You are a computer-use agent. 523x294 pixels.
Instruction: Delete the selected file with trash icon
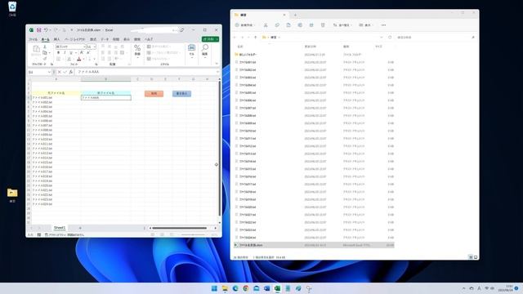tap(323, 25)
